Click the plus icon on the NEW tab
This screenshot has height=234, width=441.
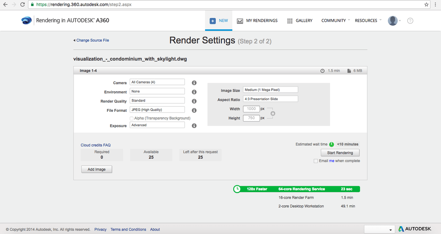point(212,21)
